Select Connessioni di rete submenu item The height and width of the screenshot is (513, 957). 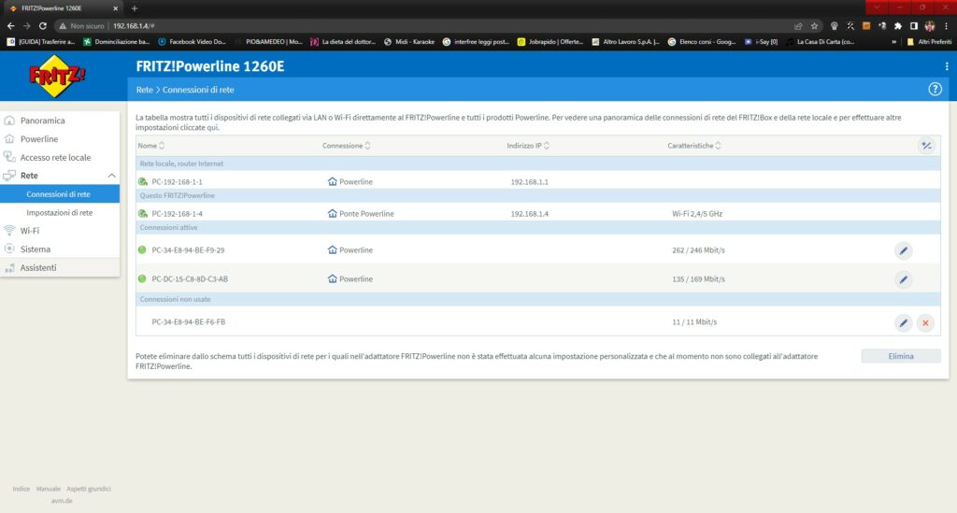coord(60,194)
